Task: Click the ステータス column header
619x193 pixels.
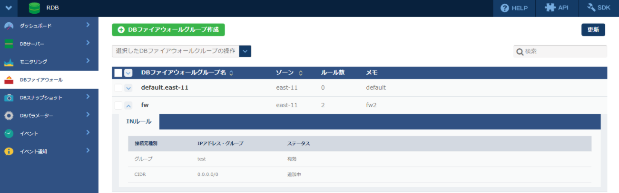Action: [x=298, y=143]
